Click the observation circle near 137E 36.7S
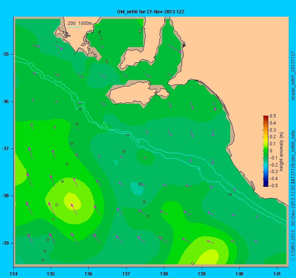The width and height of the screenshot is (296, 278). pos(128,135)
